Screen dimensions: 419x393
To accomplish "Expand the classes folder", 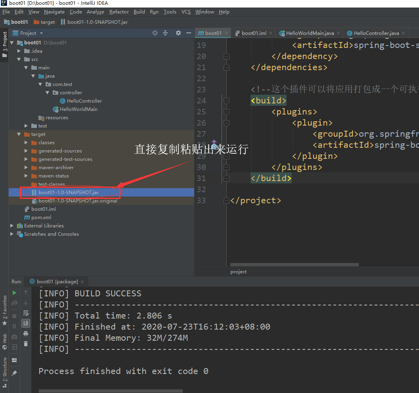I will coord(26,143).
